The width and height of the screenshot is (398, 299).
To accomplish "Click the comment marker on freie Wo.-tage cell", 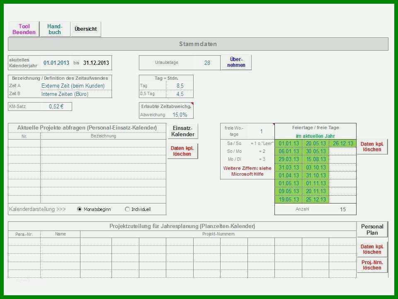I will point(273,124).
